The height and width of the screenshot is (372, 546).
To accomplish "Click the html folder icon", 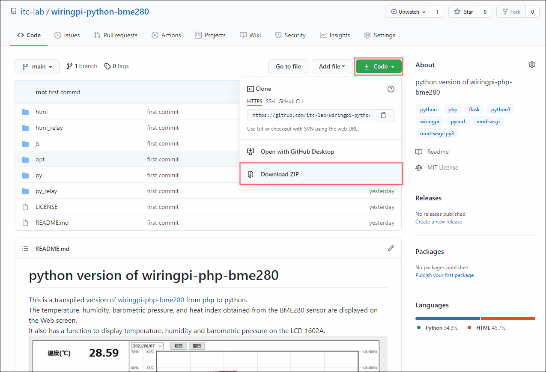I will tap(25, 112).
